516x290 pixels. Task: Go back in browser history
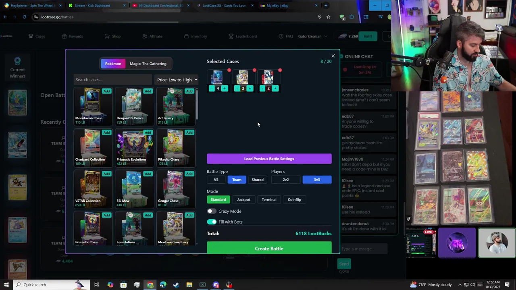[x=5, y=17]
